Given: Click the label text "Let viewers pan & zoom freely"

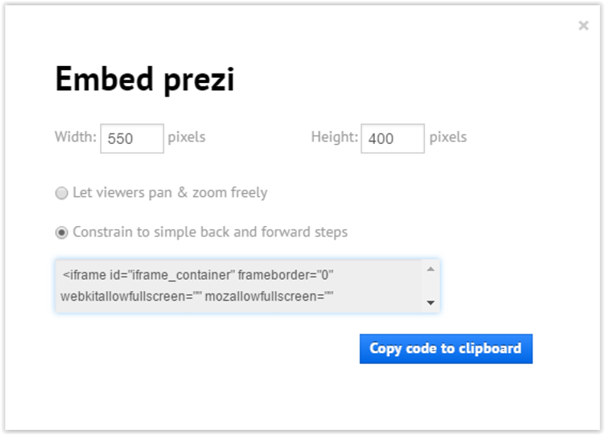Looking at the screenshot, I should pyautogui.click(x=170, y=193).
